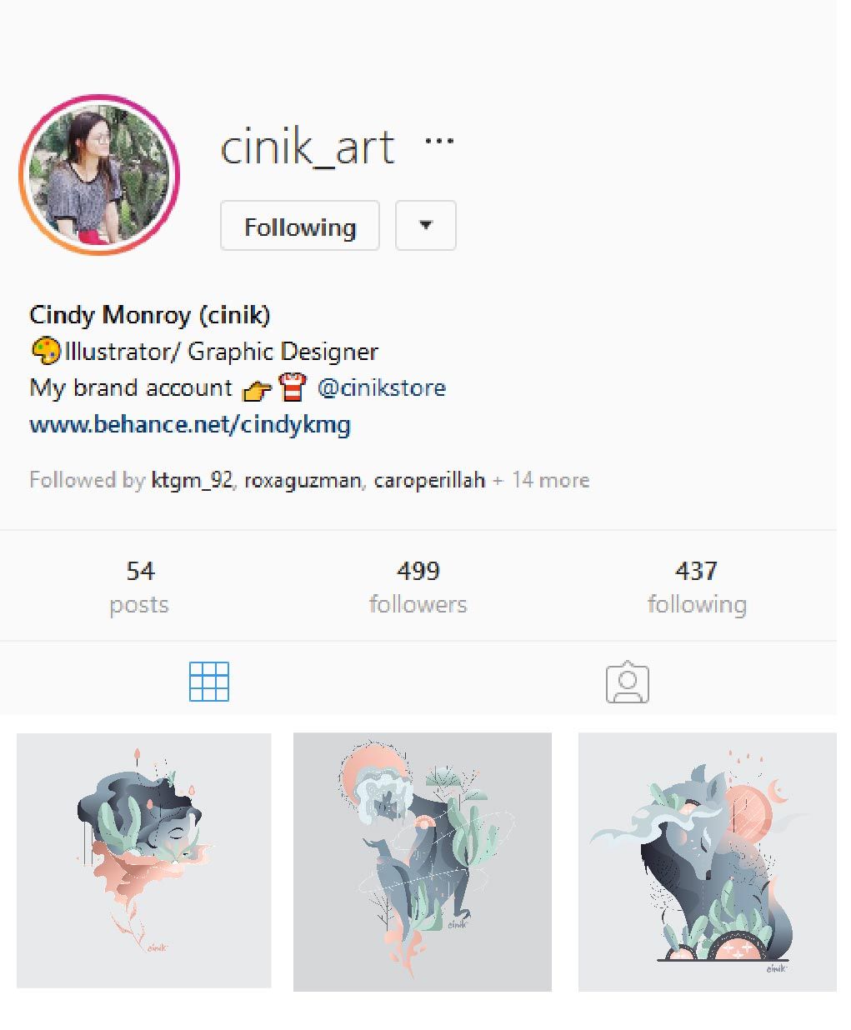View the 437 following list
This screenshot has height=1030, width=851.
tap(697, 587)
